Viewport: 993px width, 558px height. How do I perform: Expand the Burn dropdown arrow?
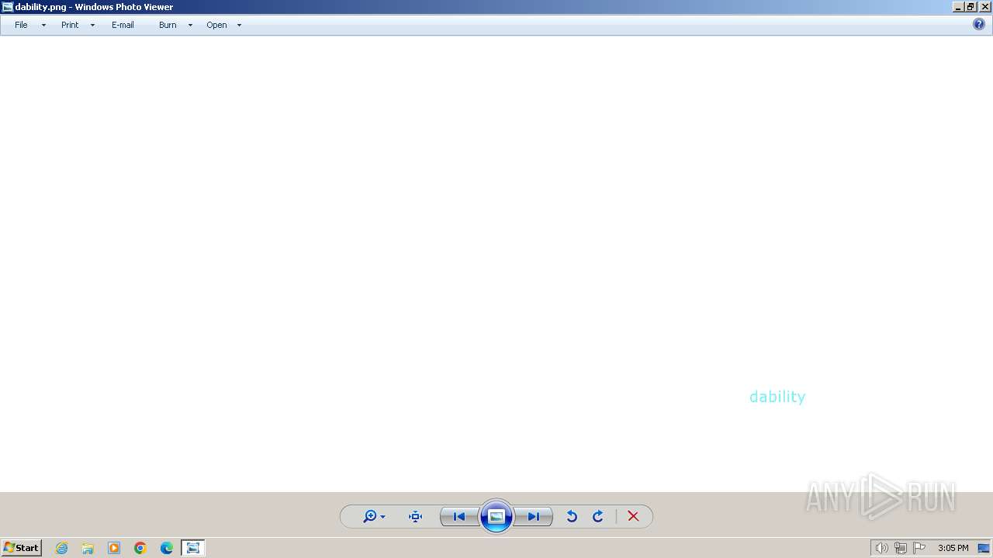point(190,26)
